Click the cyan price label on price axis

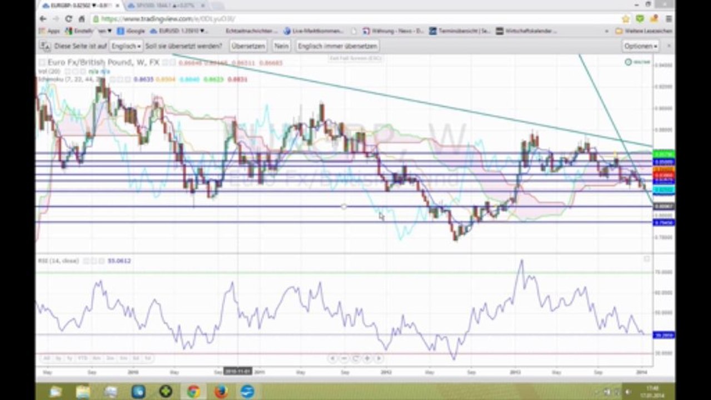[664, 190]
